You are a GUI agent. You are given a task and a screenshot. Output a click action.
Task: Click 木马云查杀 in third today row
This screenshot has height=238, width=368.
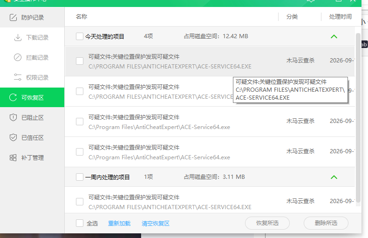[300, 121]
